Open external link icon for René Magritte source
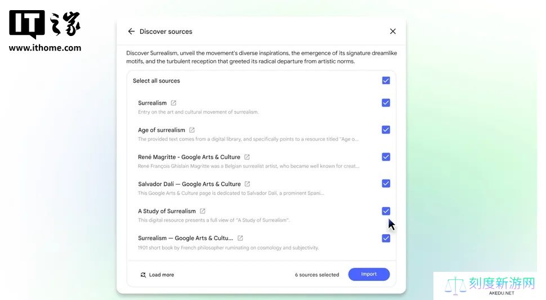This screenshot has width=546, height=300. coord(247,157)
